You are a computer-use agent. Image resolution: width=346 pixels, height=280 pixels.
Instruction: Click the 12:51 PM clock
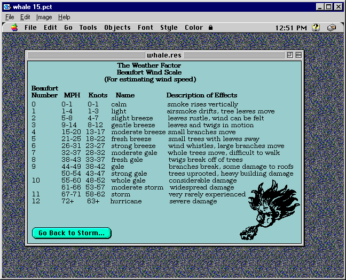291,28
